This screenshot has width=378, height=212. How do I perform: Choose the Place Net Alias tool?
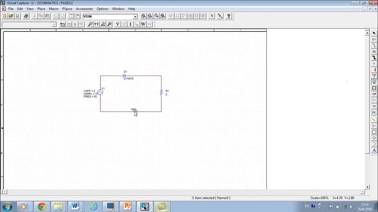pyautogui.click(x=374, y=51)
